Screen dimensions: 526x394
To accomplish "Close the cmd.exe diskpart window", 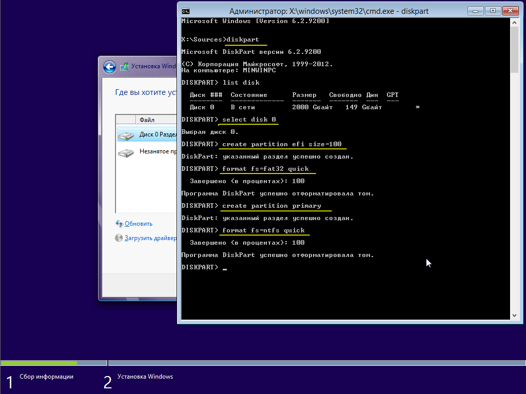I will point(511,11).
